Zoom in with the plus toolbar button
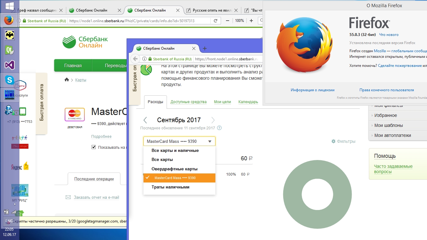Viewport: 427px width, 240px height. (251, 21)
